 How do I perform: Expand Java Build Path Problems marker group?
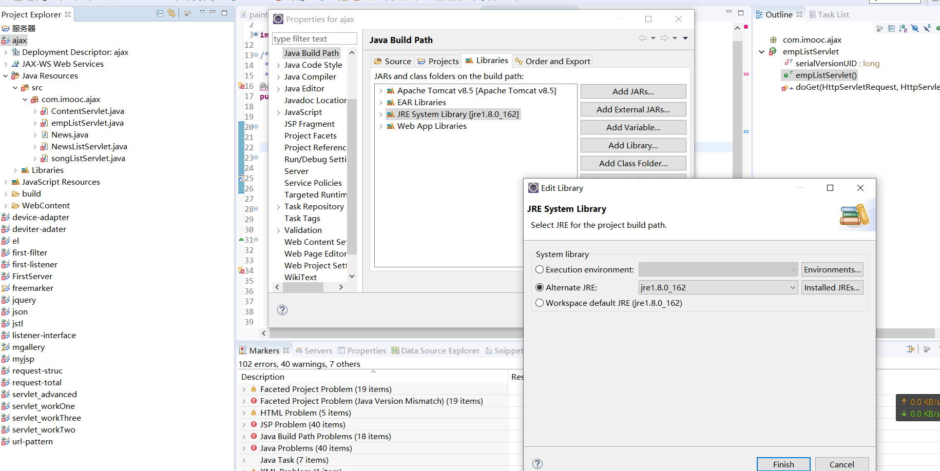(x=244, y=437)
